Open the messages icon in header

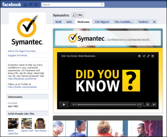[x=31, y=5]
